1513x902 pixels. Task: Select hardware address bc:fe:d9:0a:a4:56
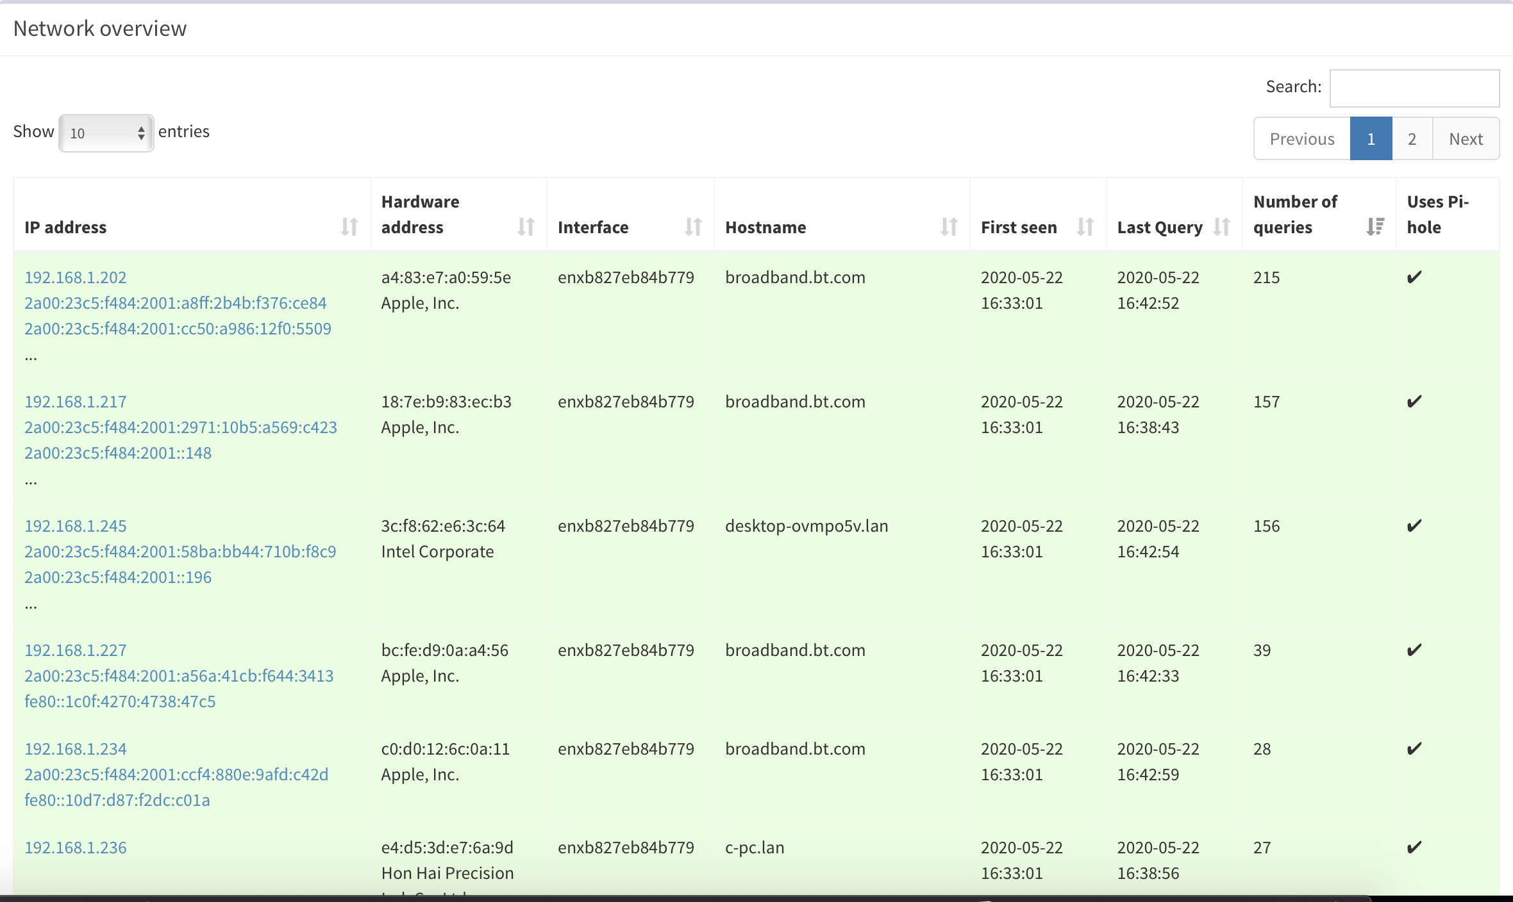point(445,650)
